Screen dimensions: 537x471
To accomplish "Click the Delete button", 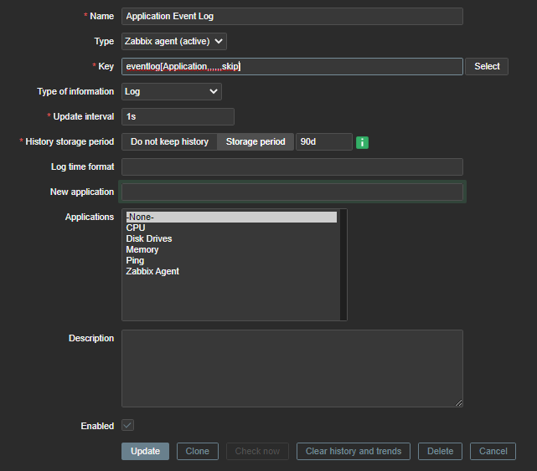I will (x=440, y=452).
